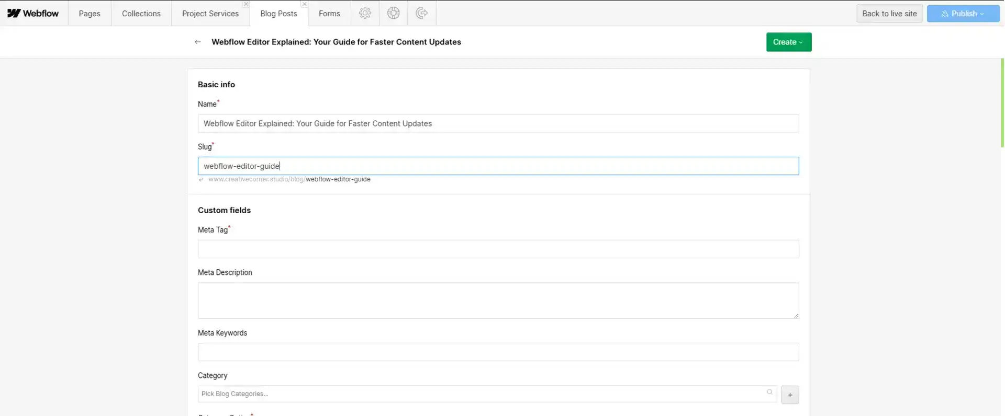
Task: Click into the Slug input field
Action: (x=498, y=166)
